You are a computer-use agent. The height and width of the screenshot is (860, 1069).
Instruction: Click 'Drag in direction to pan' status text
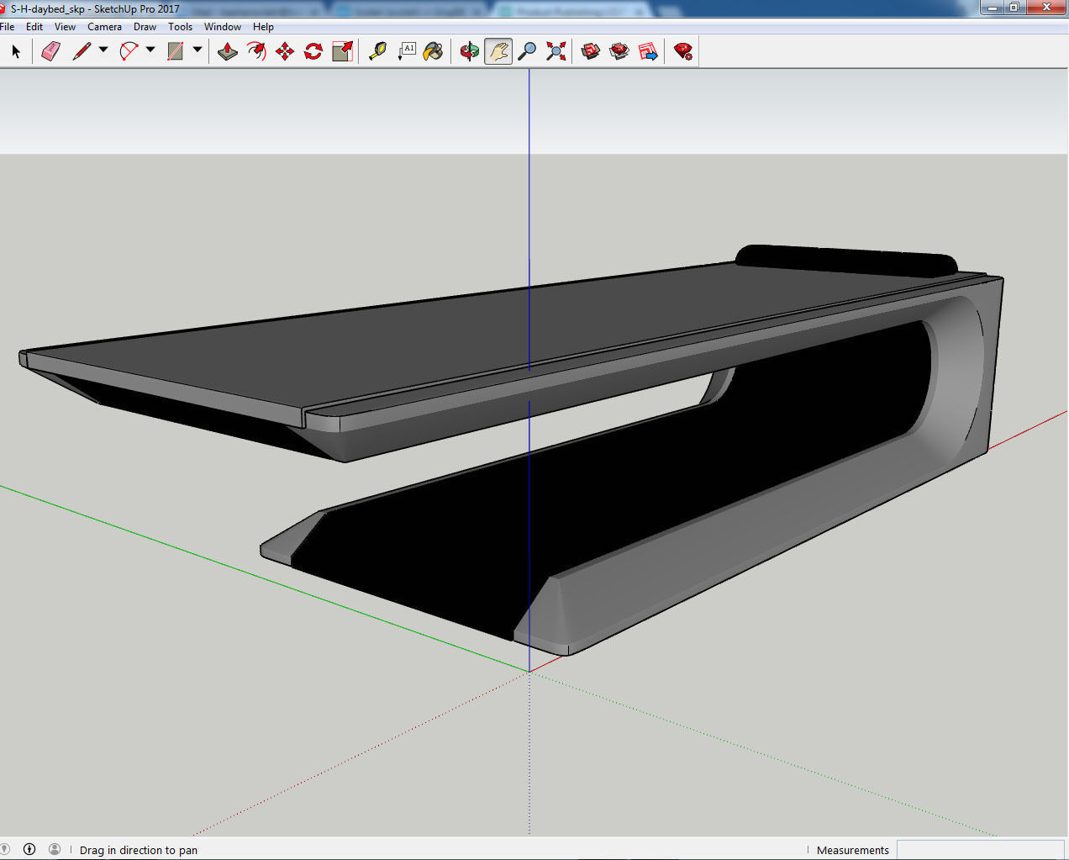coord(139,850)
